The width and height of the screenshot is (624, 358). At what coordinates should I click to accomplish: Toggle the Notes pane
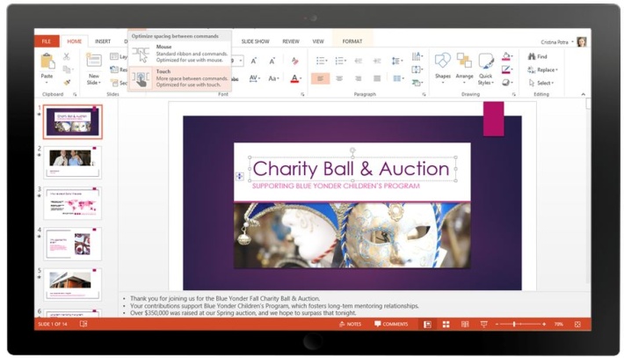click(349, 325)
